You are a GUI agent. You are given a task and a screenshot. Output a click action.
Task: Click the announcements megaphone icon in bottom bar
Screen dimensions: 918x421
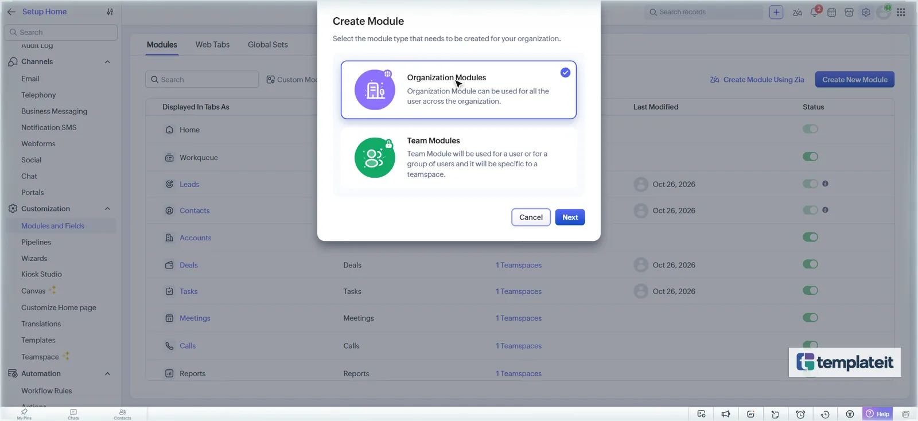pos(726,414)
